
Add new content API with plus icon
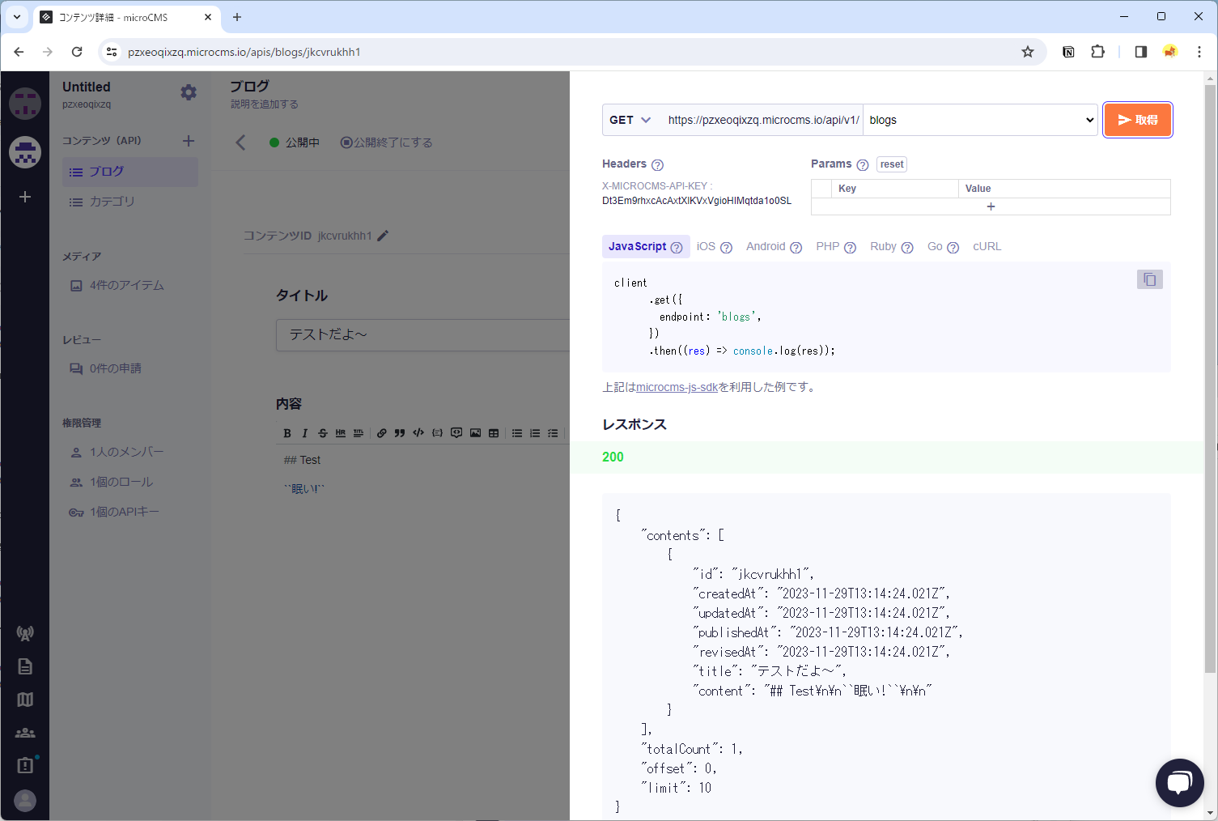(189, 141)
